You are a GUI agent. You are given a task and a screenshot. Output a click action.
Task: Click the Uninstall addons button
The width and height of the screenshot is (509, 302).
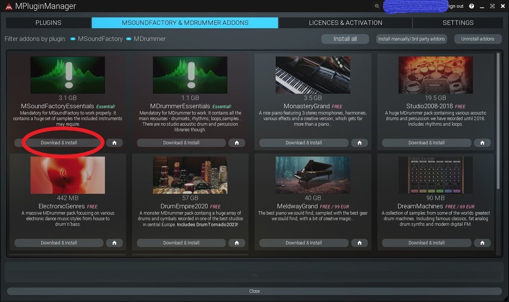click(x=478, y=39)
